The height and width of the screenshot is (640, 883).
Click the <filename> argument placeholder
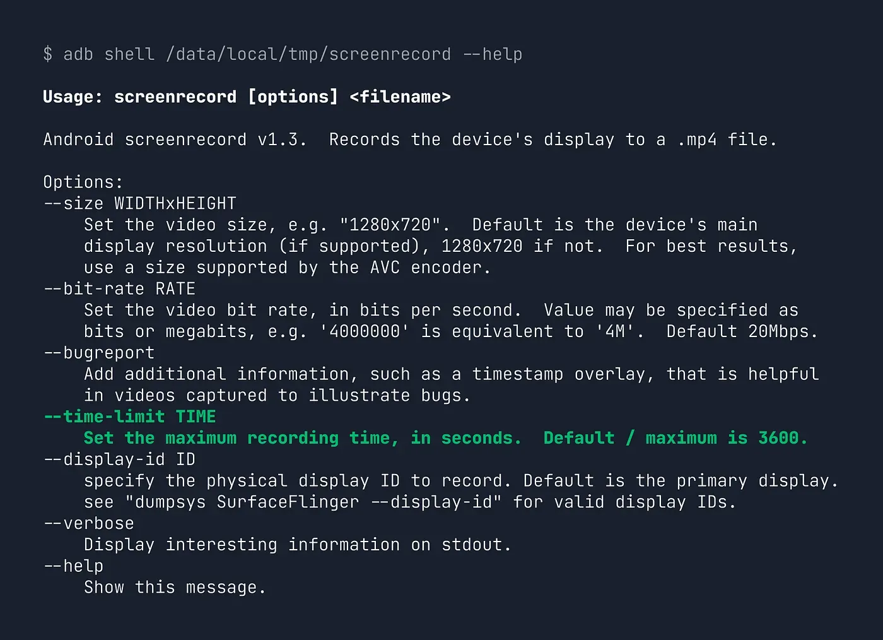coord(400,97)
